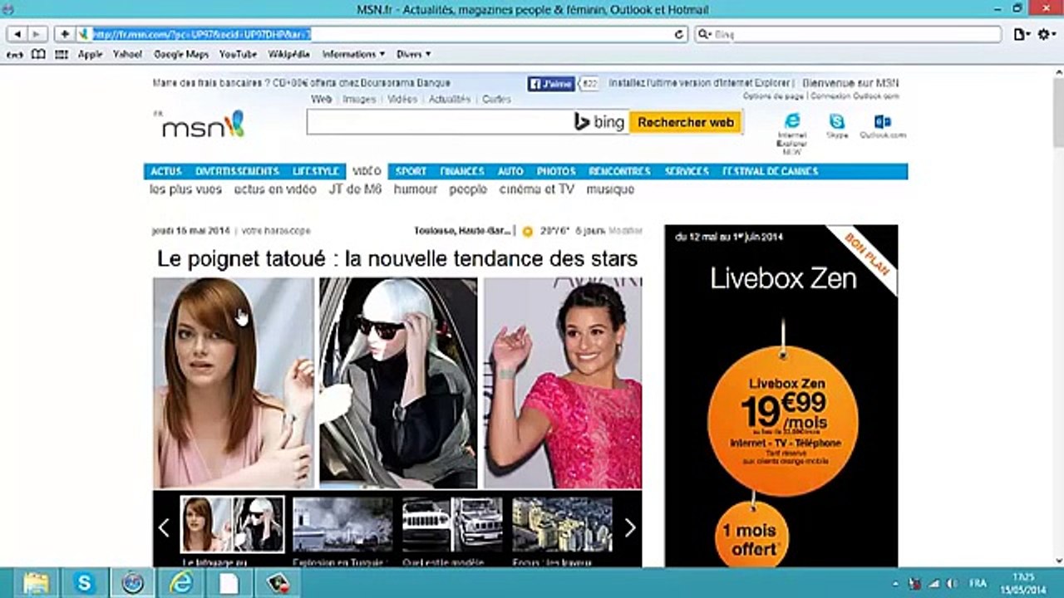Select the Images search tab
This screenshot has height=598, width=1064.
pos(359,99)
